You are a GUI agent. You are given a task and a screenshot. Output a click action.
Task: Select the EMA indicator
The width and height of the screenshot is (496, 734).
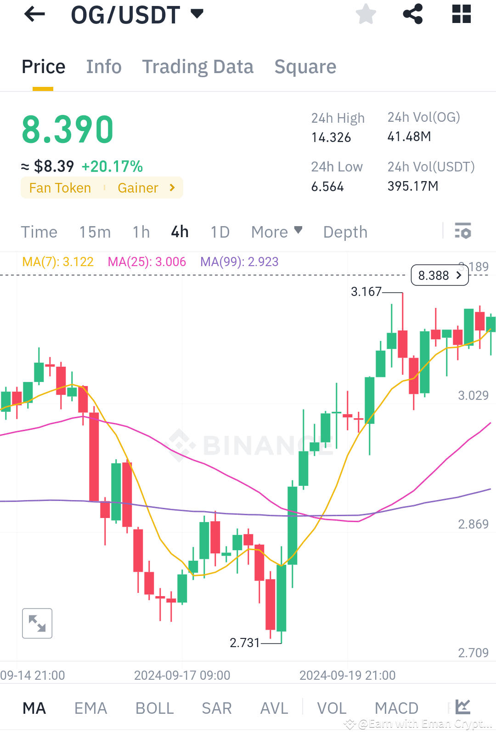90,708
